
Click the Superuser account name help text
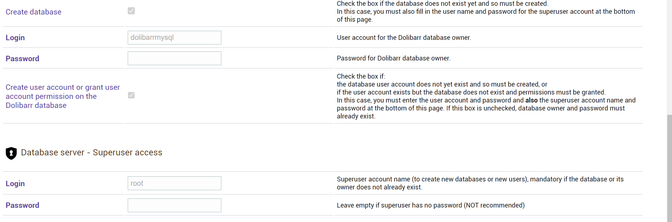tap(480, 183)
